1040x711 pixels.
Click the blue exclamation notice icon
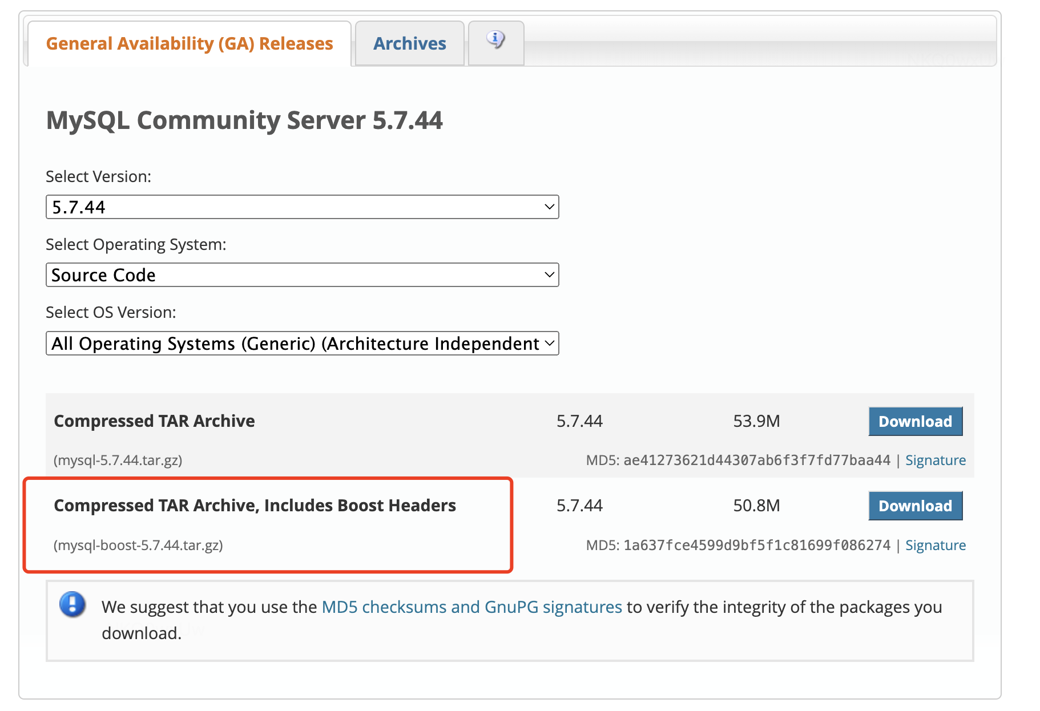[x=72, y=604]
